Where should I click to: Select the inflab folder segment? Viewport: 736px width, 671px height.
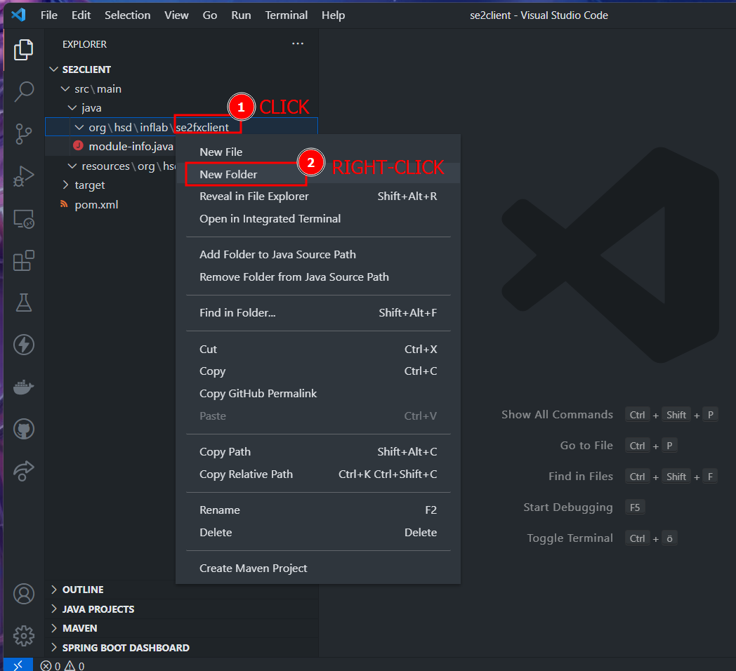point(154,128)
